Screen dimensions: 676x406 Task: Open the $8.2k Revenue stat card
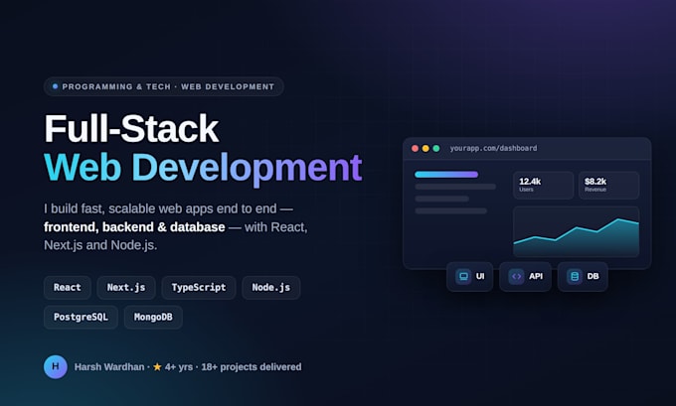[608, 186]
